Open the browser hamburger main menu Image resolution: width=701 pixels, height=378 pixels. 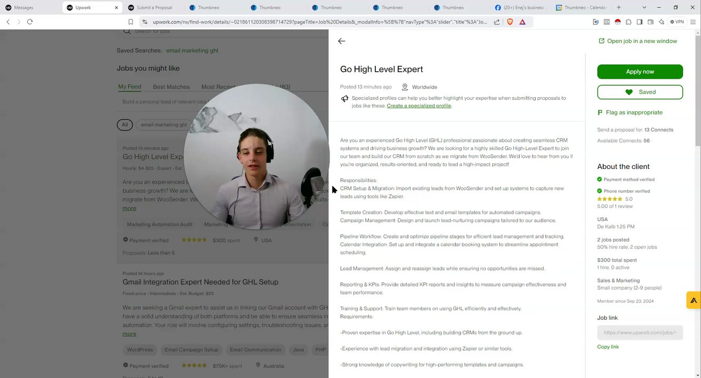693,22
